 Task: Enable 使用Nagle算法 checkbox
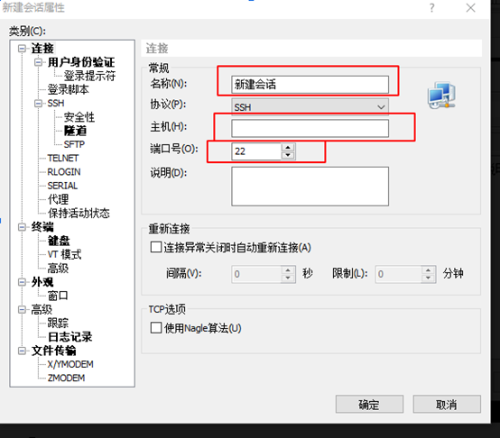coord(156,328)
